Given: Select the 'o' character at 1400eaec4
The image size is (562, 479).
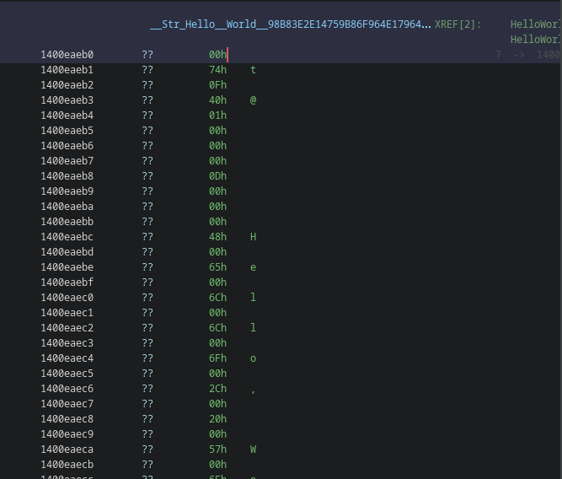Looking at the screenshot, I should pos(253,358).
